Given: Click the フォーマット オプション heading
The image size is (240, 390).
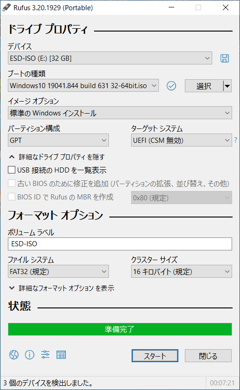Looking at the screenshot, I should tap(56, 215).
